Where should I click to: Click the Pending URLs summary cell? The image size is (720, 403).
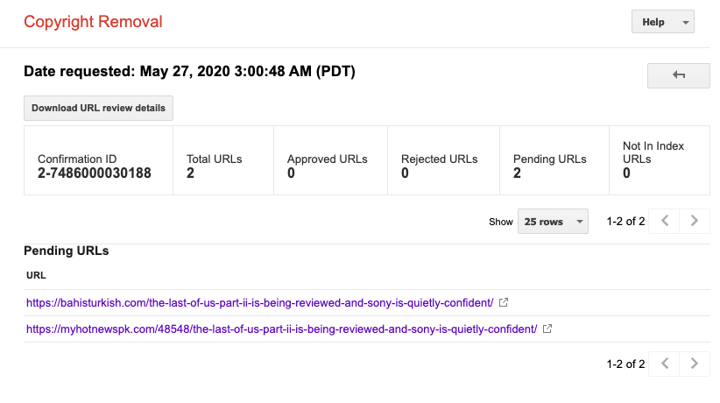point(554,160)
